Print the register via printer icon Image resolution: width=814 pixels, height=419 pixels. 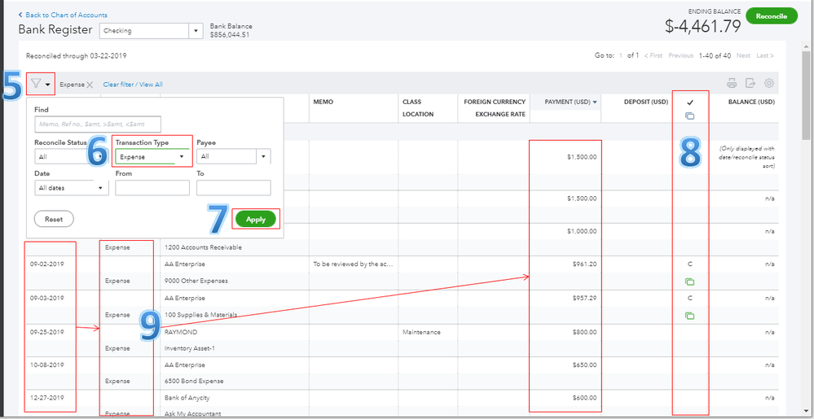[x=732, y=83]
